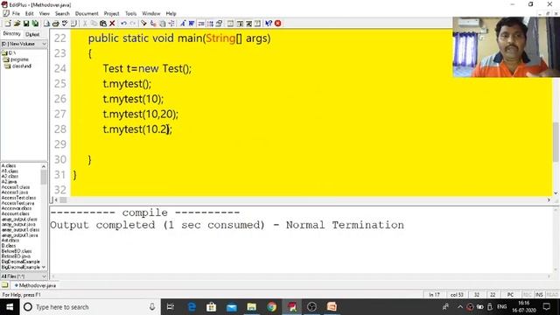Select AccessTest.java in the file list

pos(17,203)
